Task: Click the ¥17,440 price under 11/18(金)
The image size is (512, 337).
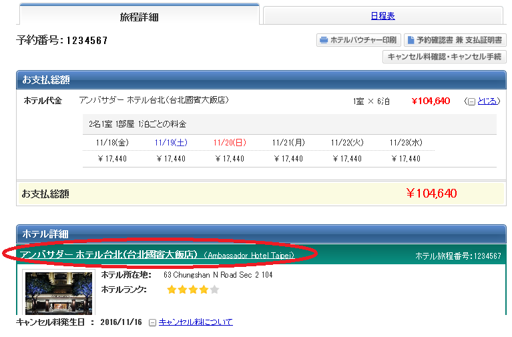Action: click(x=112, y=159)
